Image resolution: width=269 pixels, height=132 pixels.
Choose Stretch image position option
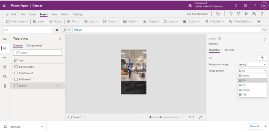[253, 90]
